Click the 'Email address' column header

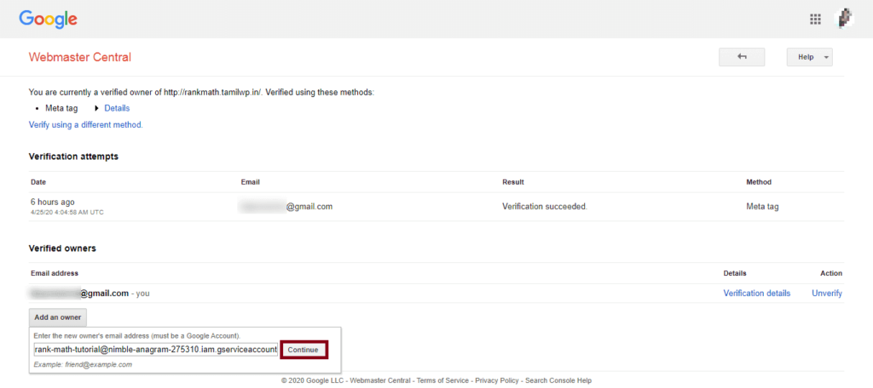pos(54,273)
